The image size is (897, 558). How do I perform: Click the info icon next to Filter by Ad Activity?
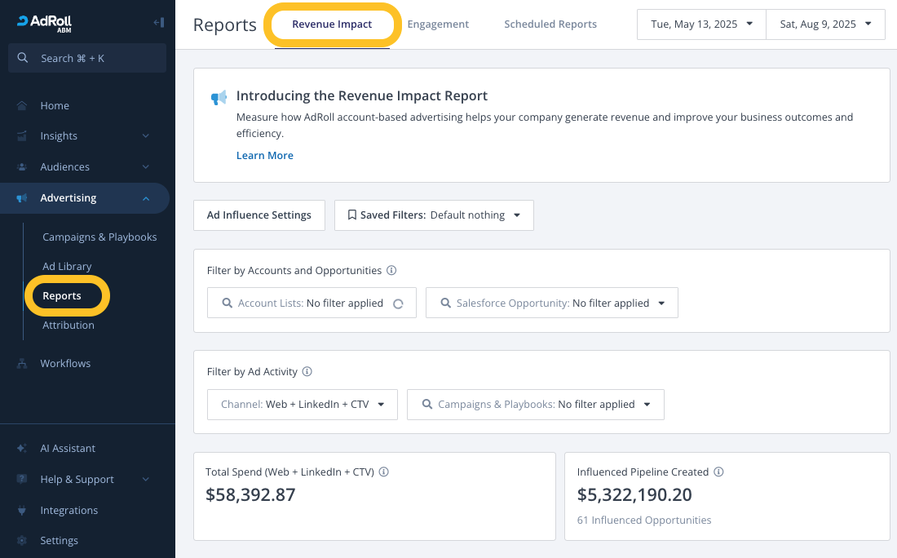307,371
